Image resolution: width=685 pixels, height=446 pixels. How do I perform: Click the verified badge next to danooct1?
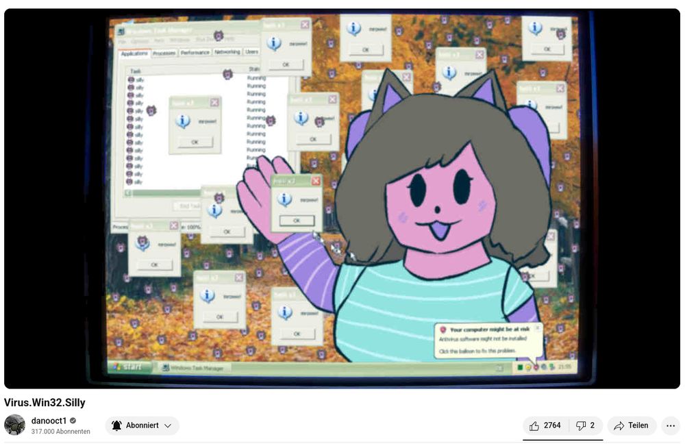pyautogui.click(x=73, y=421)
